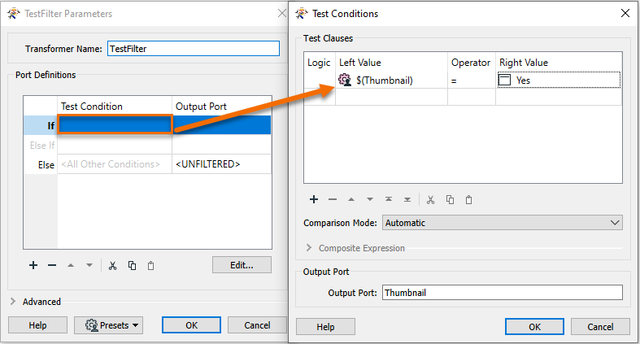The height and width of the screenshot is (344, 640).
Task: Add a new row in TestFilter Port Definitions
Action: 33,266
